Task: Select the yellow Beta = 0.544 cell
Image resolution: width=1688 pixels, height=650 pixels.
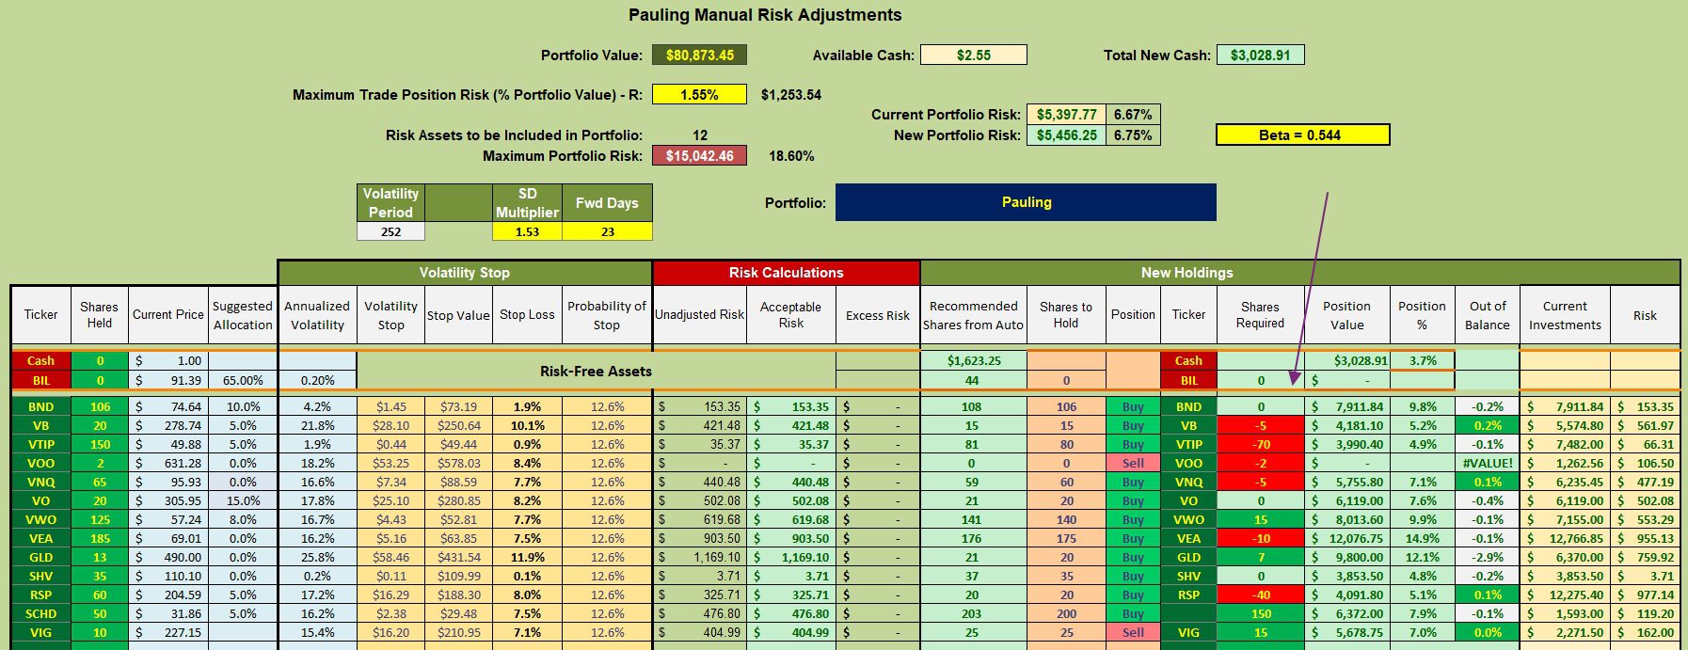Action: [1302, 135]
